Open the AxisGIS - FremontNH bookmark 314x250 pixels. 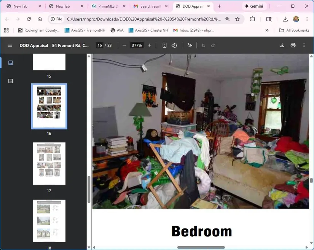coord(85,30)
